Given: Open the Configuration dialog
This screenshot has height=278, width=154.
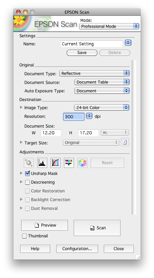Looking at the screenshot, I should (77, 249).
